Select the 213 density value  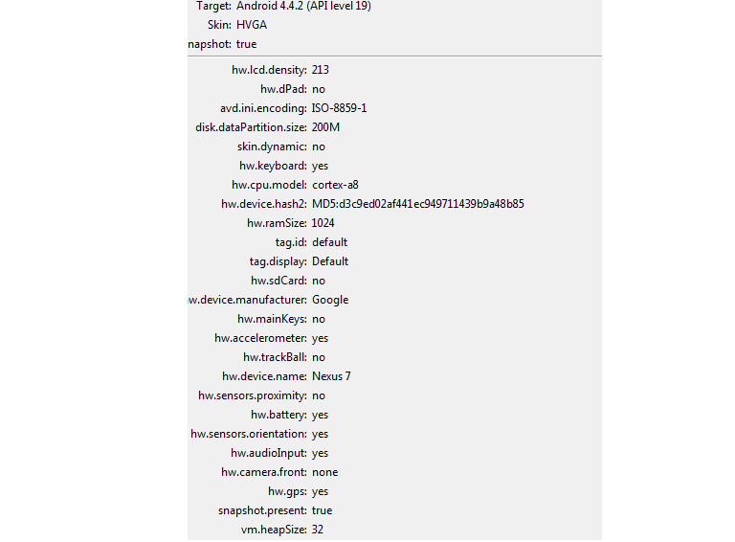[x=321, y=70]
